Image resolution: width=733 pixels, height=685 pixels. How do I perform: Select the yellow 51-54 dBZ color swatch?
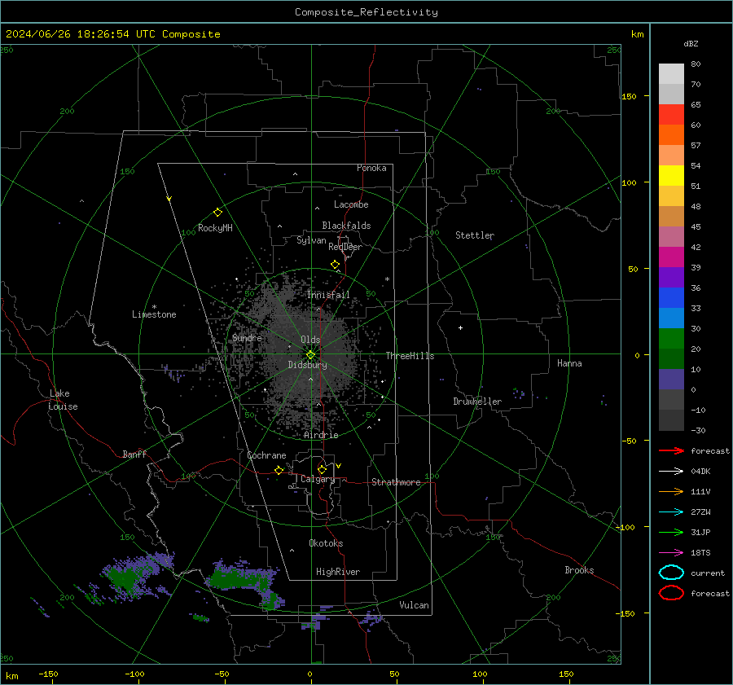pos(671,176)
